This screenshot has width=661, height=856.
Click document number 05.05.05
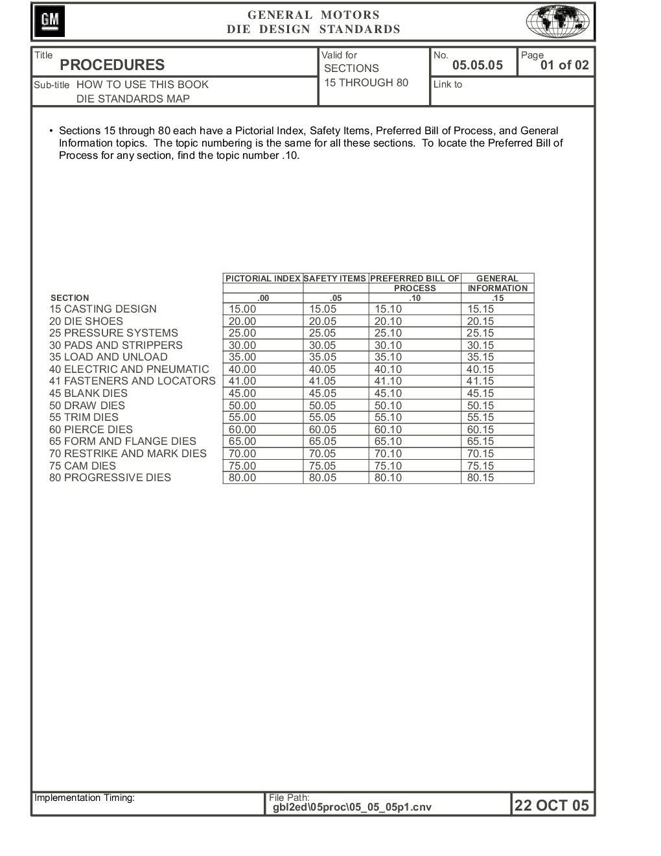point(478,65)
